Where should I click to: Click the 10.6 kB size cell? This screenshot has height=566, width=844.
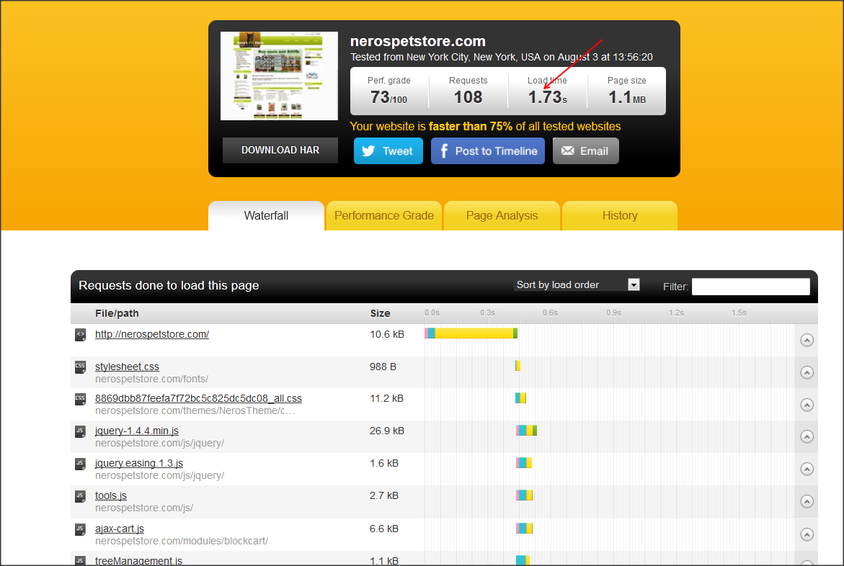(386, 334)
